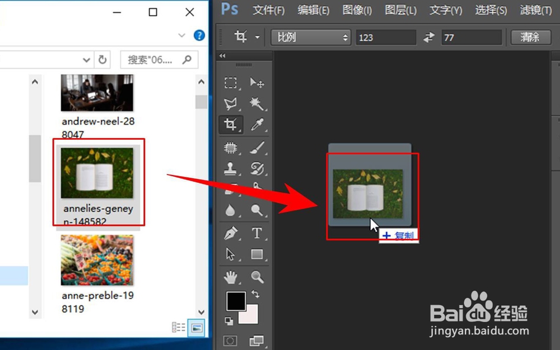Select the Clone Stamp tool
Screen dimensions: 560x350
pyautogui.click(x=231, y=168)
